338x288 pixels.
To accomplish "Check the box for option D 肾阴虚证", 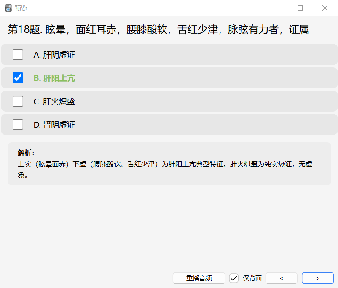I will pos(18,125).
